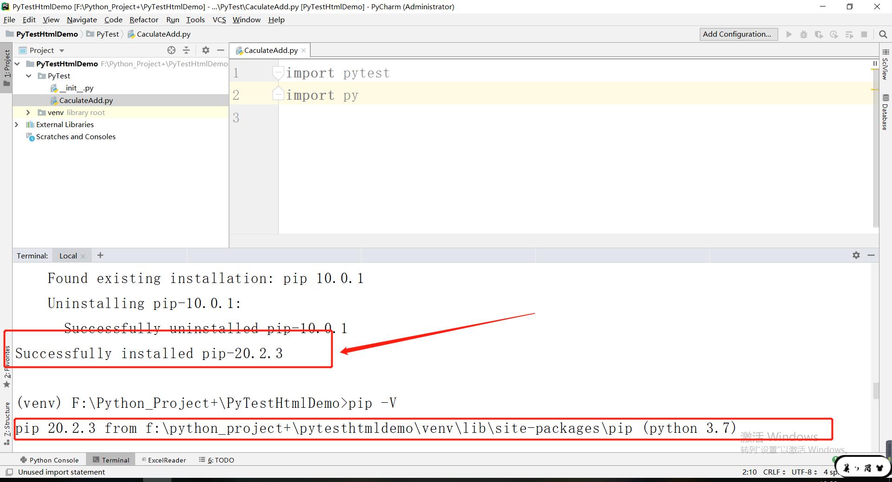Image resolution: width=892 pixels, height=482 pixels.
Task: Select Opened File crosshair in Project panel
Action: tap(171, 50)
